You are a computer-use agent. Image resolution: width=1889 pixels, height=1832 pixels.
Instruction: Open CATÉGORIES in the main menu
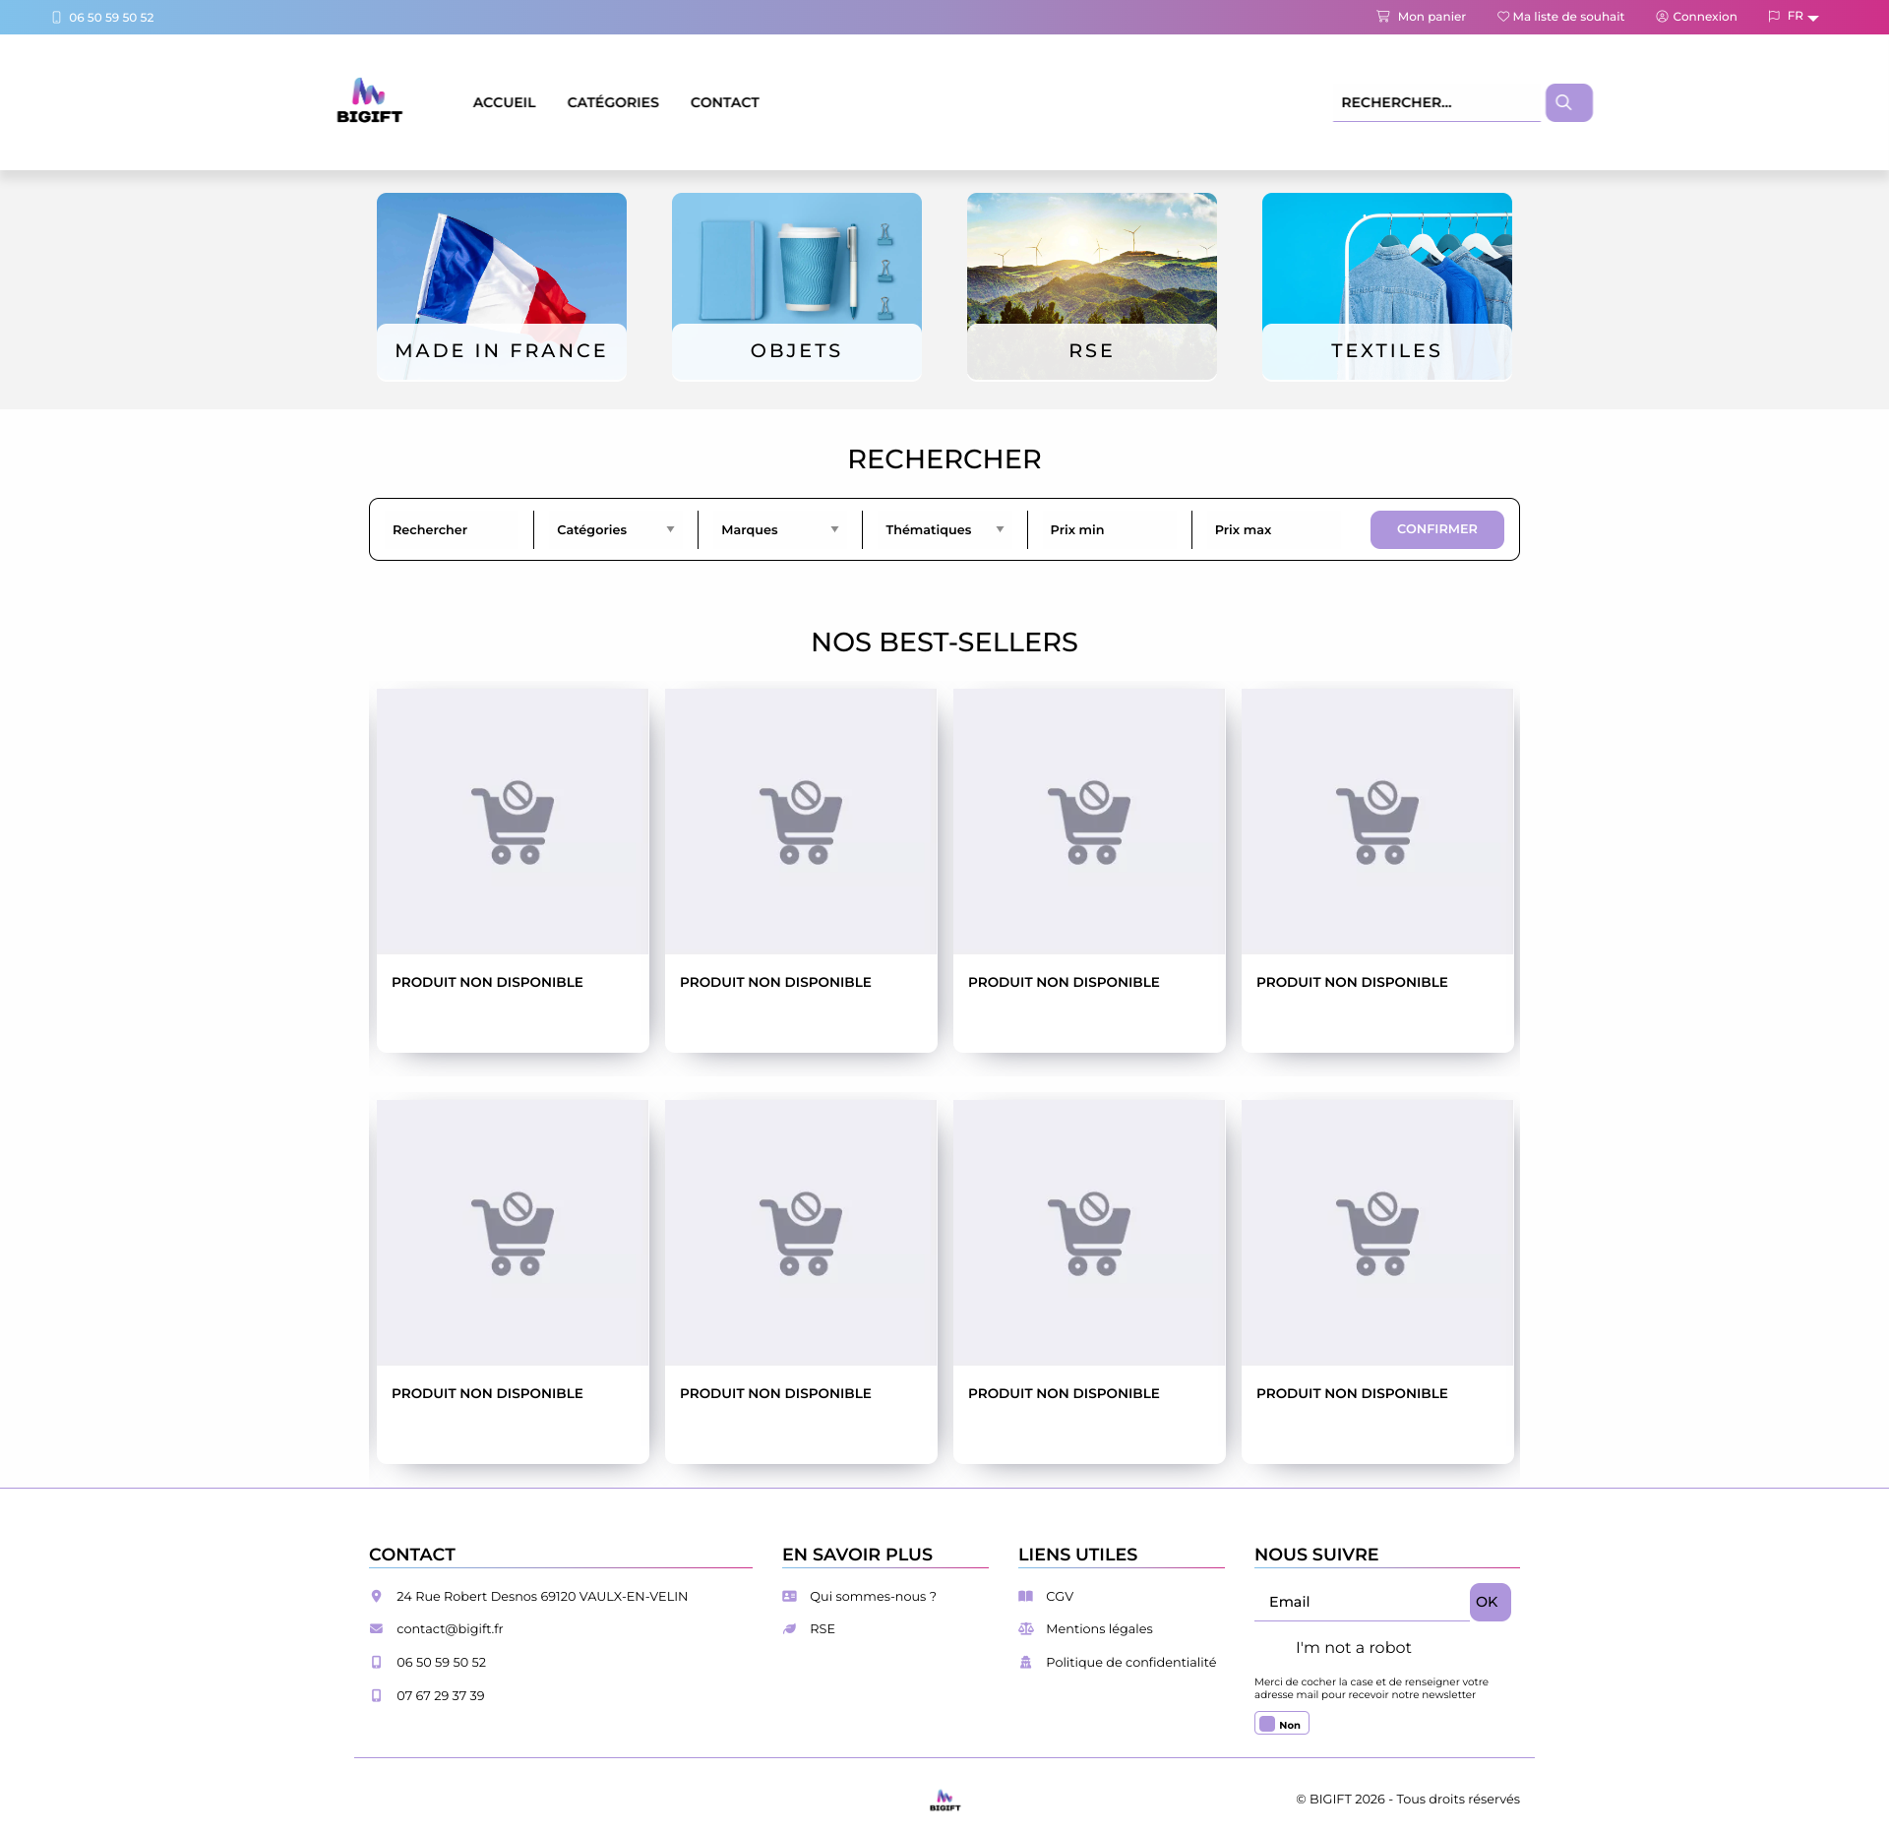click(x=613, y=102)
